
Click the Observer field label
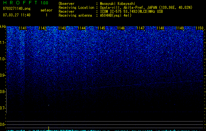tap(66, 4)
